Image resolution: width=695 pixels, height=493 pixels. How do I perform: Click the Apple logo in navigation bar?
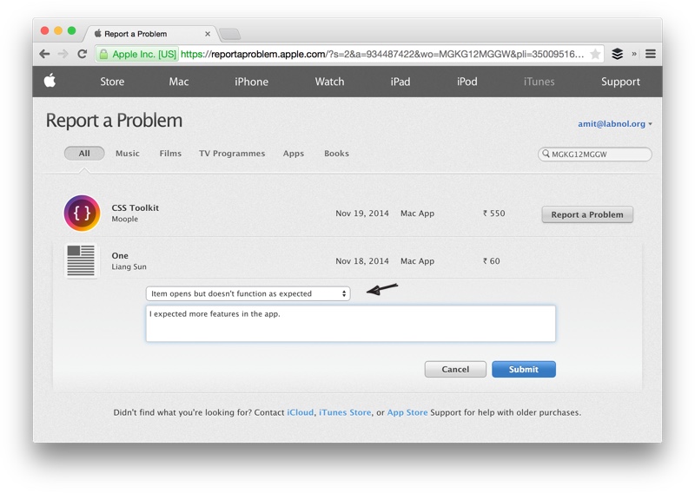tap(50, 81)
